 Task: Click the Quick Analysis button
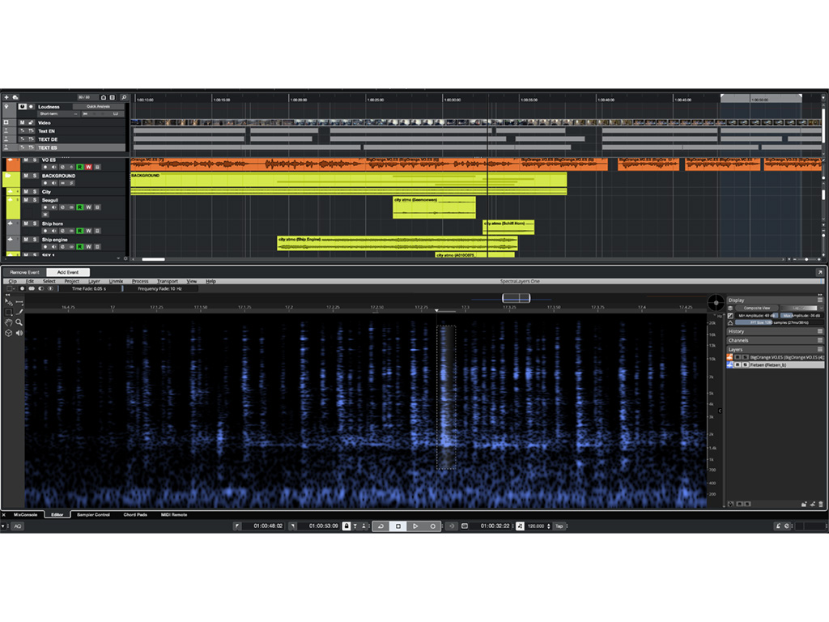pyautogui.click(x=98, y=106)
